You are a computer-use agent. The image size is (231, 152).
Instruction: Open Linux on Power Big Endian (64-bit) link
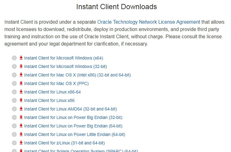pos(73,126)
